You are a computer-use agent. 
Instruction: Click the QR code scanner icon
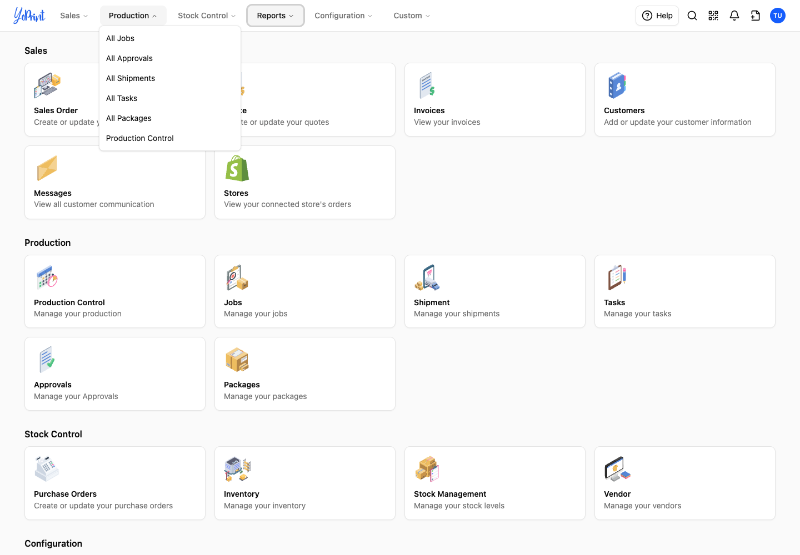pos(713,16)
